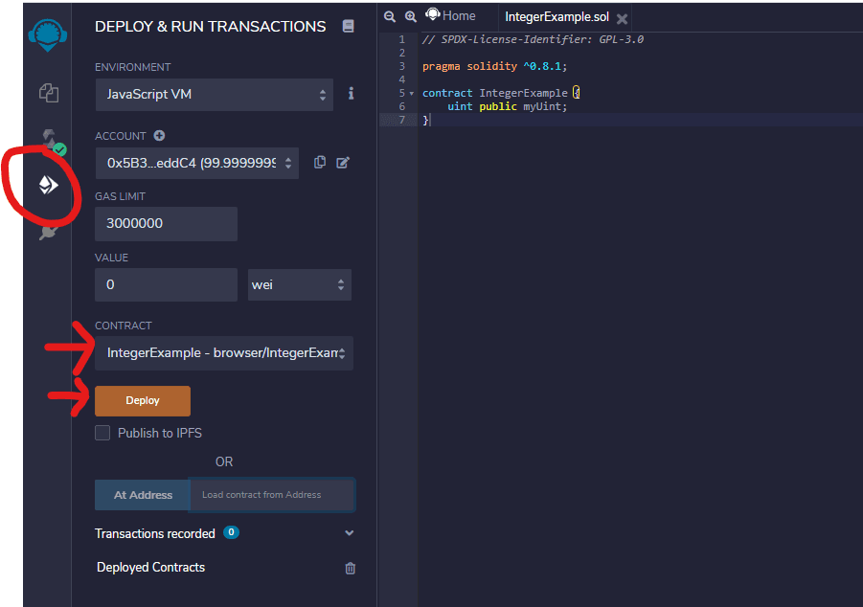
Task: Click the value amount input field
Action: pos(167,284)
